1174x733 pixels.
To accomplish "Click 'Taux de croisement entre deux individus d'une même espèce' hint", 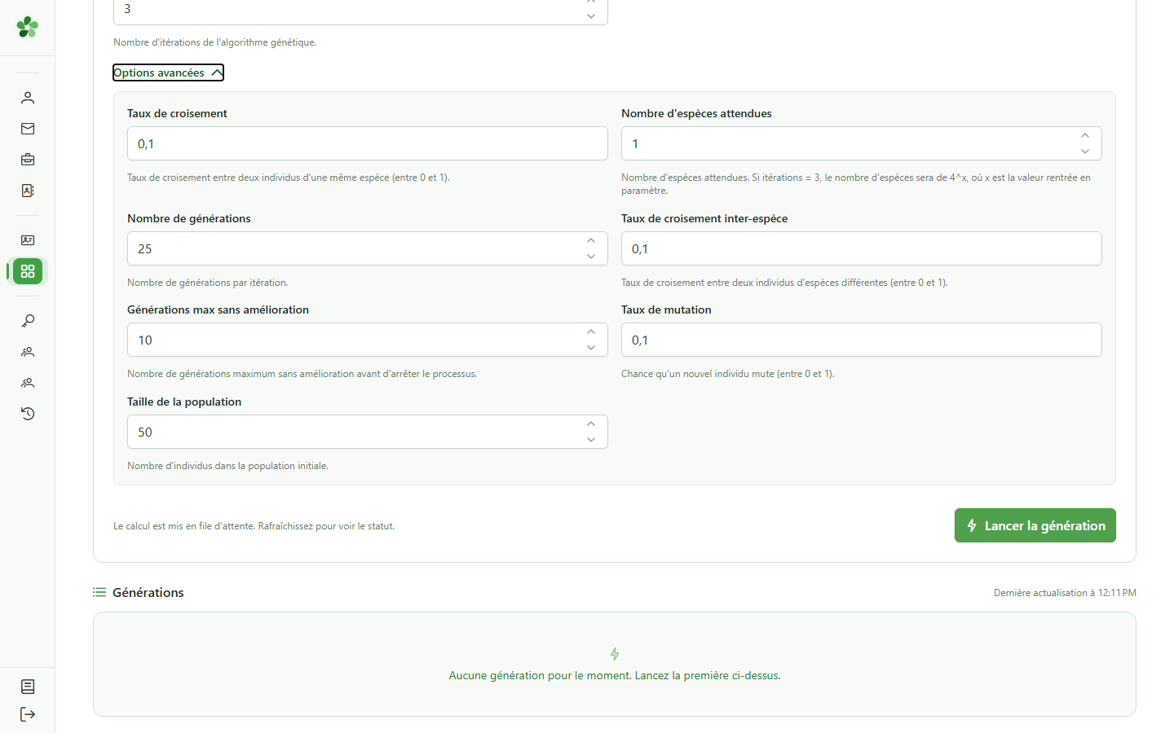I will point(288,178).
